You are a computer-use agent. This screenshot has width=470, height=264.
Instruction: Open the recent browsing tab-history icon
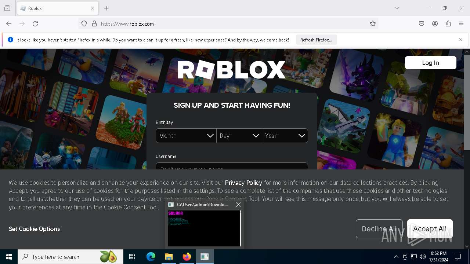point(7,8)
